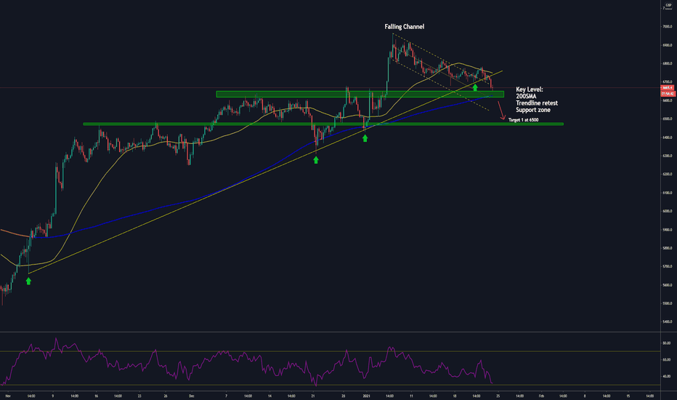Select the 'Falling Channel' text annotation
This screenshot has width=677, height=400.
404,27
